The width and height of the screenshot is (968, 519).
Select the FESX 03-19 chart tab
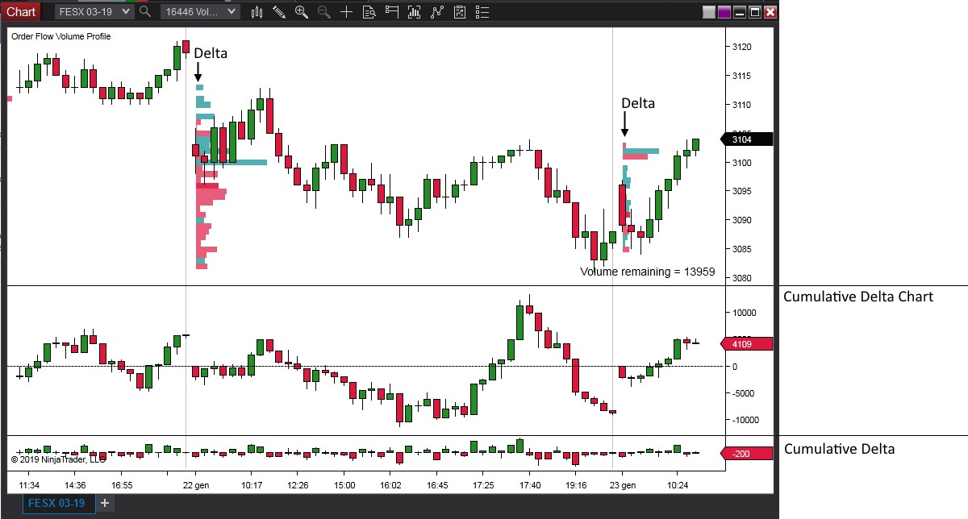coord(56,503)
